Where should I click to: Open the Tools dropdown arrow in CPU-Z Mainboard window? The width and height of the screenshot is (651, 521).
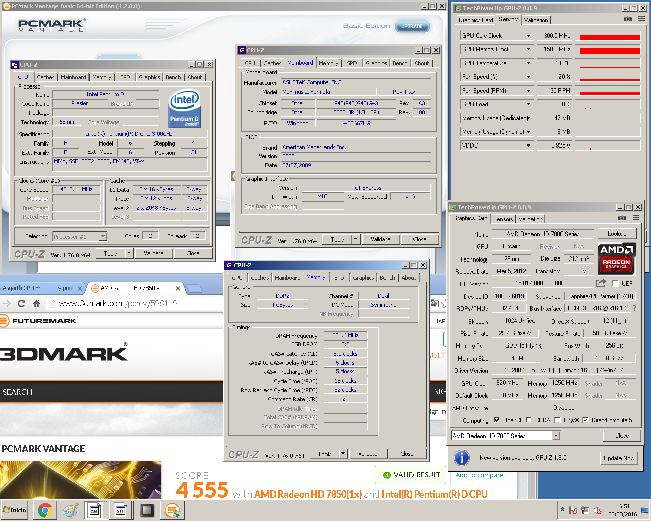coord(356,239)
